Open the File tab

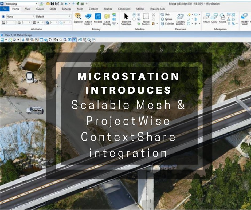tap(5, 9)
